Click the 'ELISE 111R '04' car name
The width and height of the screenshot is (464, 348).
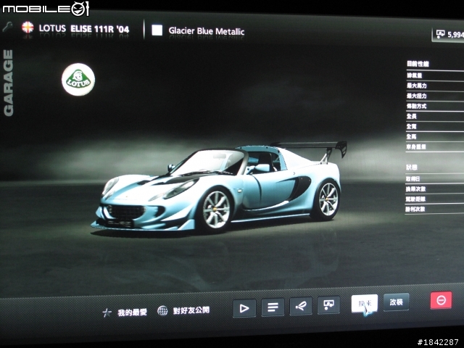(100, 29)
